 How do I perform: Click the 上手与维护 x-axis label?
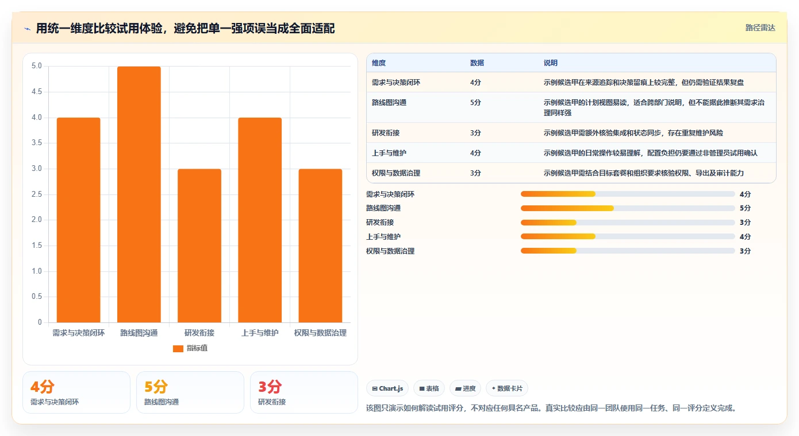[x=260, y=333]
